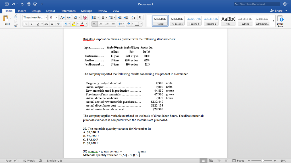Toggle Bold formatting
The image size is (291, 163).
click(x=25, y=24)
